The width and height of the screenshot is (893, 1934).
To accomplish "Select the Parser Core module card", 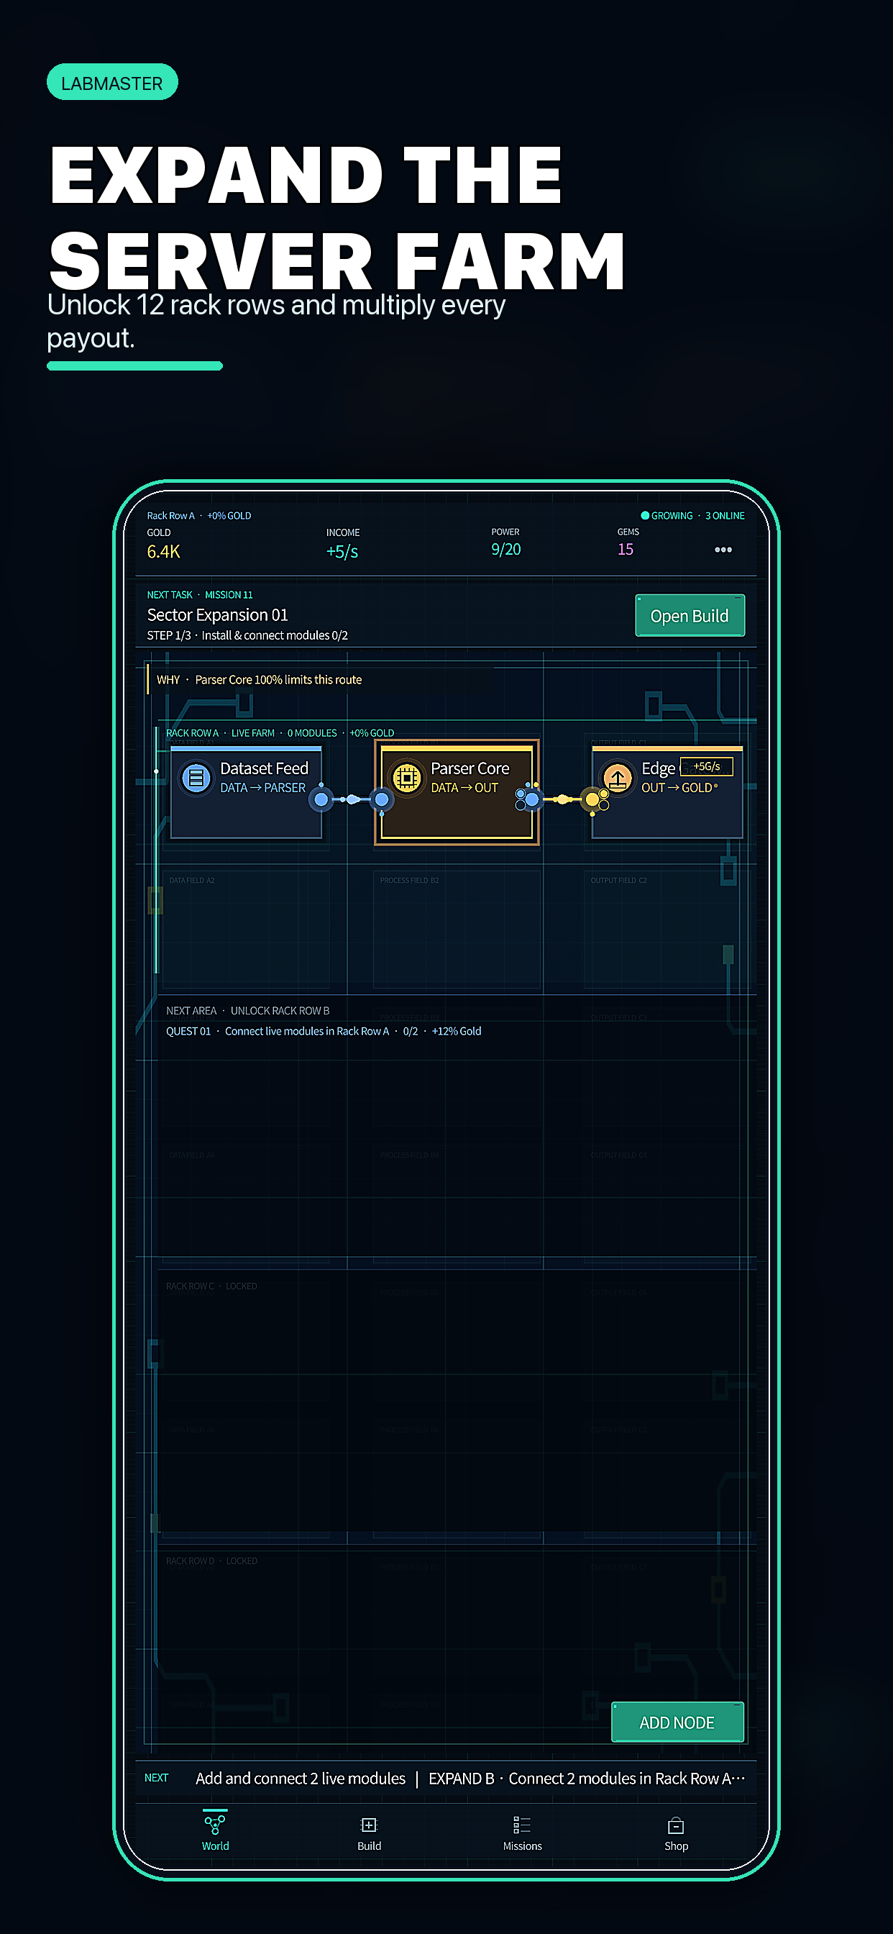I will click(457, 792).
